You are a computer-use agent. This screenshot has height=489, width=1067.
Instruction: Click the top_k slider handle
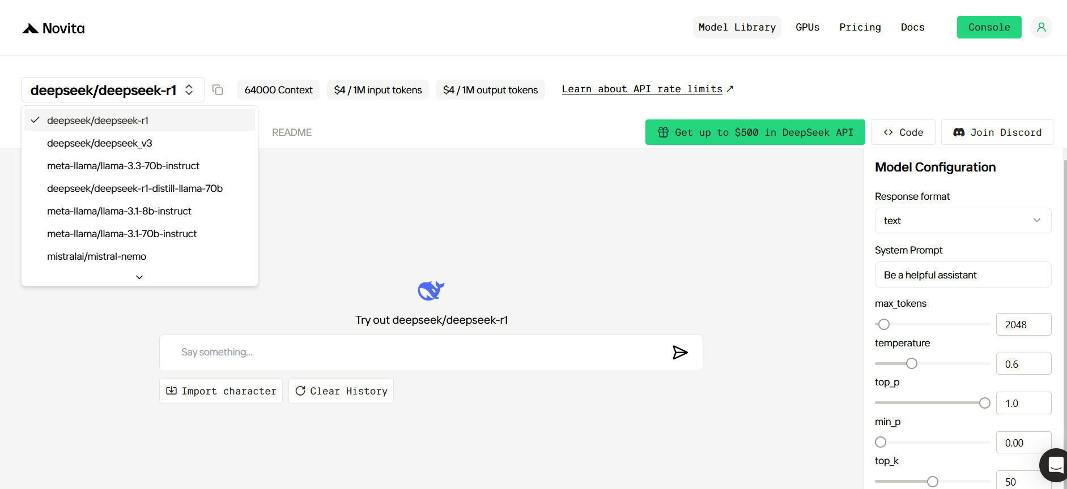click(932, 482)
